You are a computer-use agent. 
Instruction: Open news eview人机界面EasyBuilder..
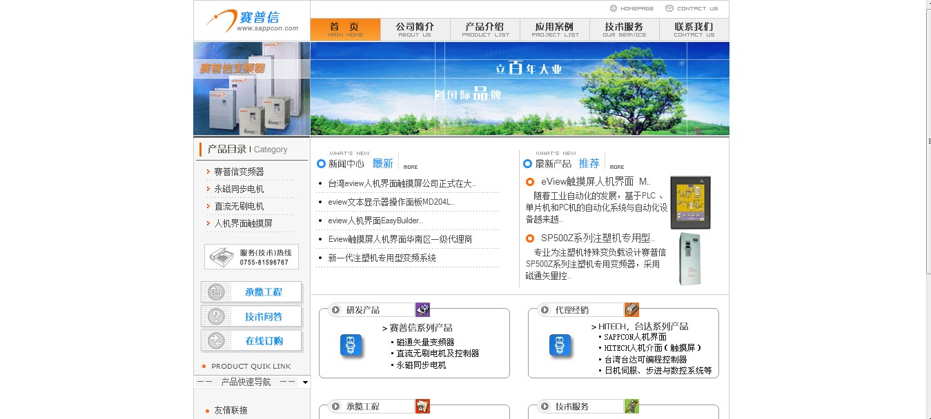pos(375,221)
